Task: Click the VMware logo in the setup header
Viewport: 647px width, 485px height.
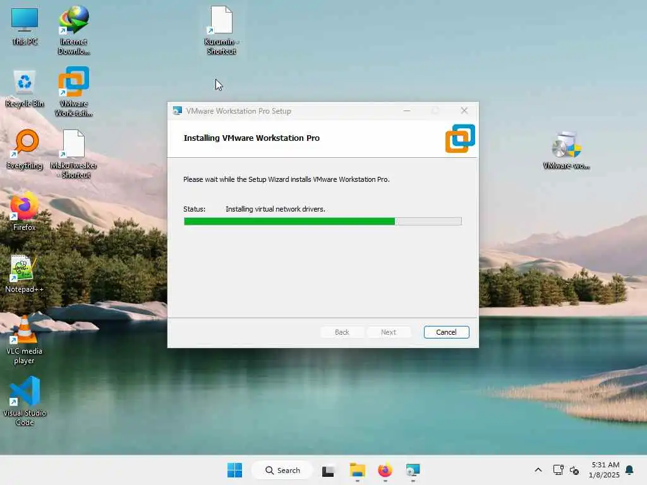Action: click(460, 138)
